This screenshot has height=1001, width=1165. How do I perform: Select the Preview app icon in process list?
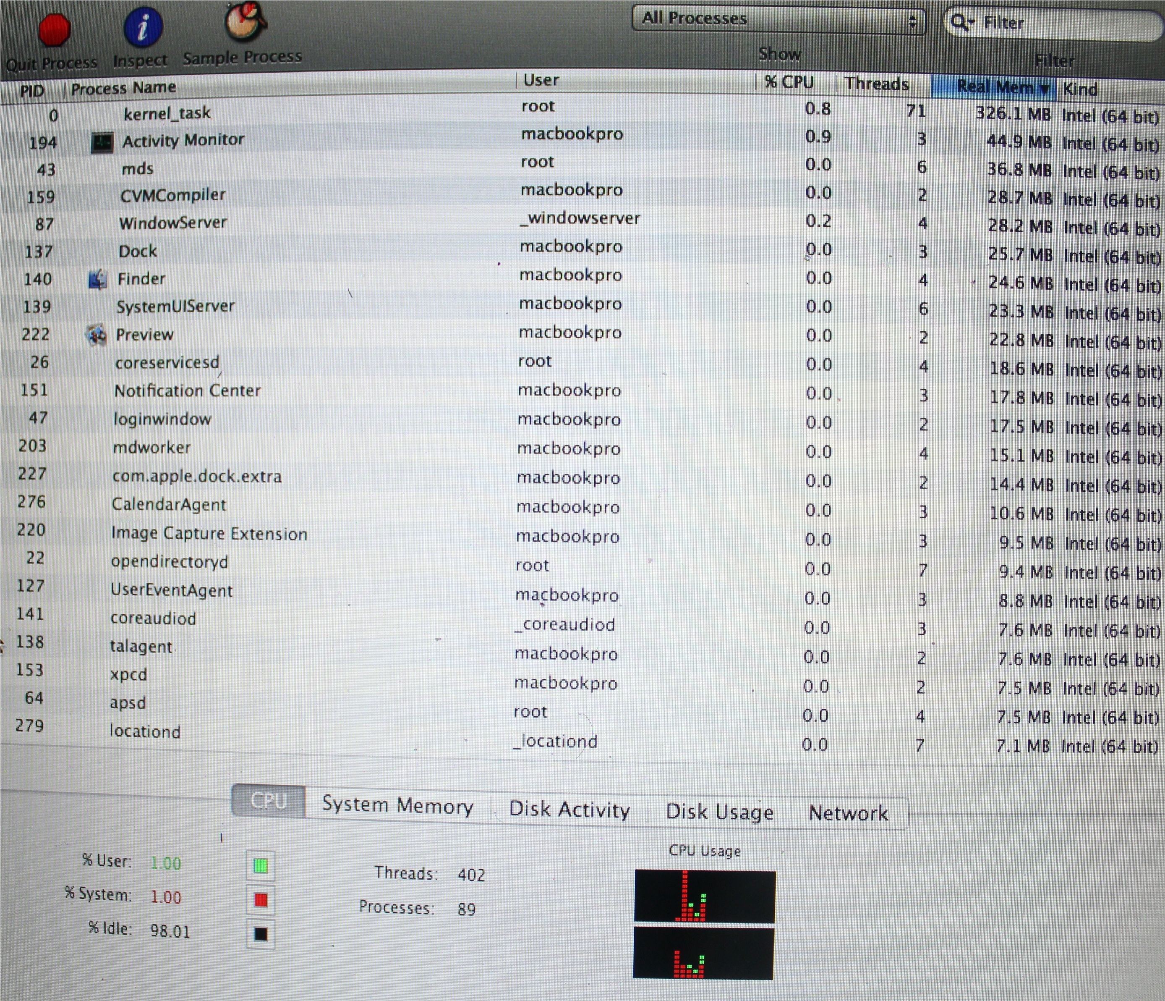pos(97,335)
